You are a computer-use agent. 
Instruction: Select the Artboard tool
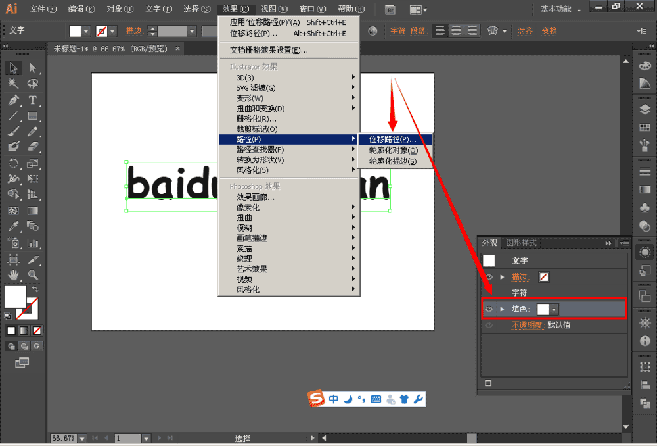coord(13,259)
